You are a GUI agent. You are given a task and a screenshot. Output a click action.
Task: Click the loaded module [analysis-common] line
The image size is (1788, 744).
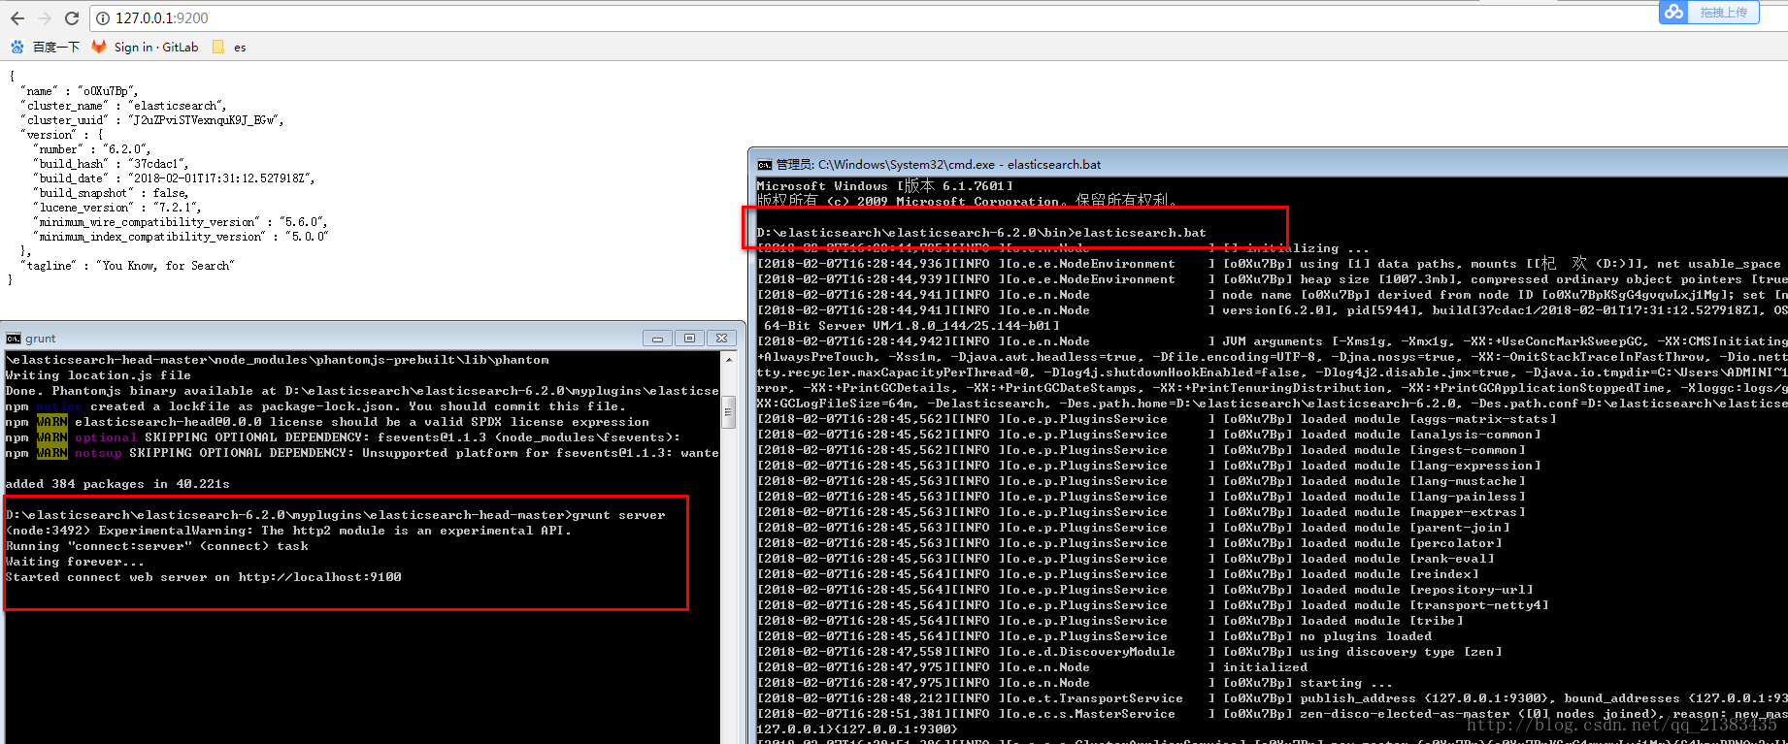tap(1148, 435)
